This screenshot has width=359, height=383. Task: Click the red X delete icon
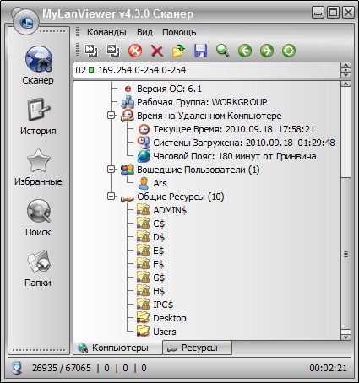pos(157,51)
